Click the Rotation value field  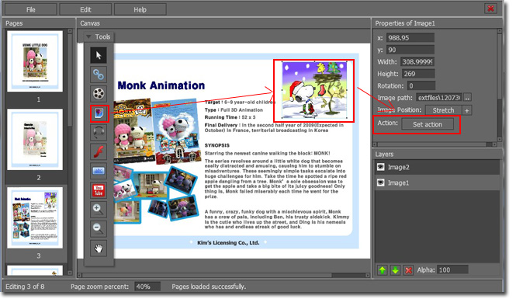click(x=421, y=86)
